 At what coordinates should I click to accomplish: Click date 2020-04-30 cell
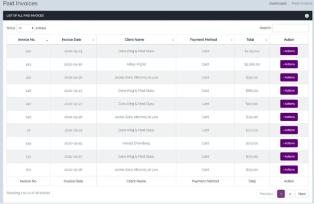click(73, 64)
